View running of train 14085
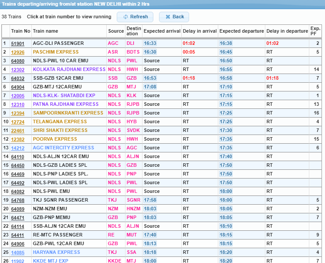 click(17, 253)
